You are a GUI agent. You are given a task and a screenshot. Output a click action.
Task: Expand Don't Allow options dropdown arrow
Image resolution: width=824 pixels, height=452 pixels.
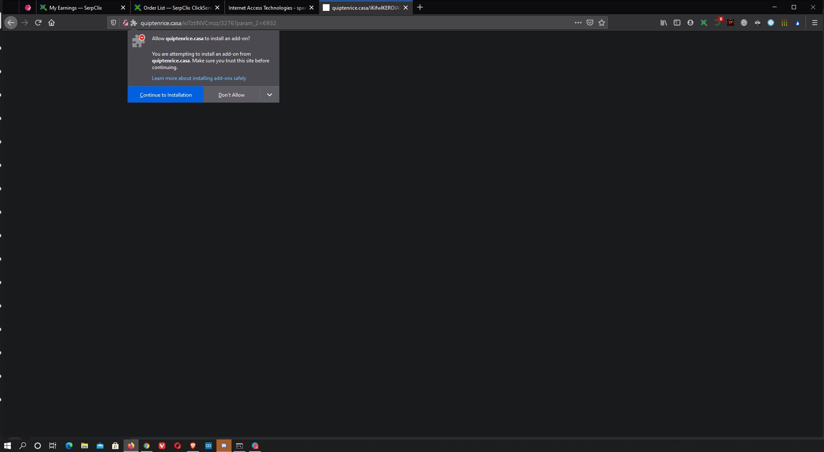[x=270, y=95]
